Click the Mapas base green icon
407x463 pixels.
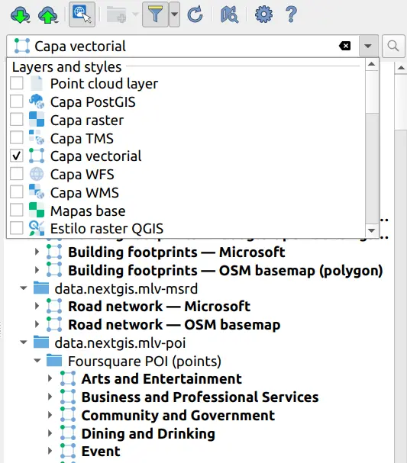[37, 211]
